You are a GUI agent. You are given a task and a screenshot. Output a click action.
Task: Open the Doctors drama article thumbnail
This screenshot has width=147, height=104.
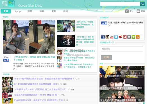pos(66,26)
